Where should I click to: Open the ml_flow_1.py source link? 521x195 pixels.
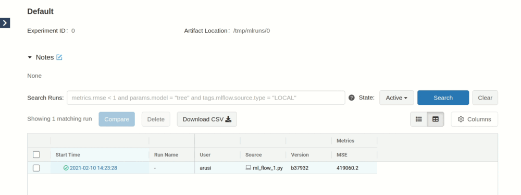[x=268, y=168]
